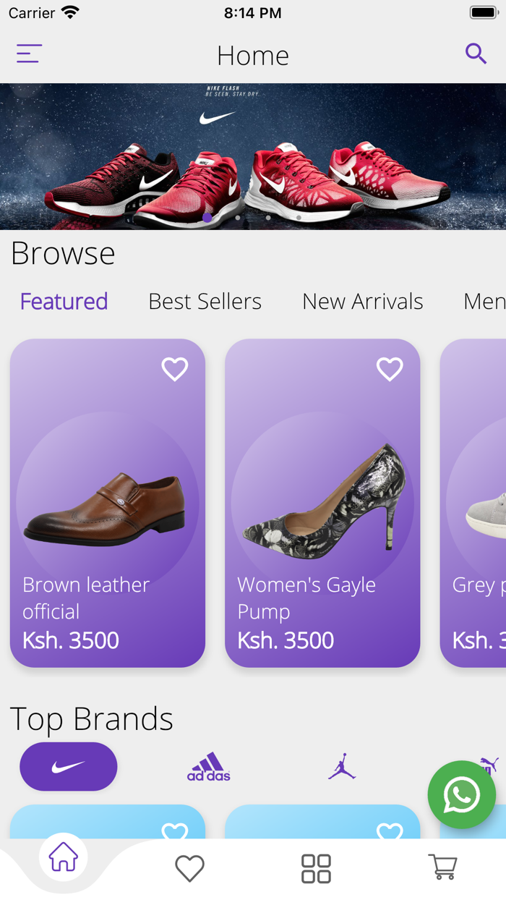Select the partially visible Puma brand
The height and width of the screenshot is (900, 506).
(490, 764)
